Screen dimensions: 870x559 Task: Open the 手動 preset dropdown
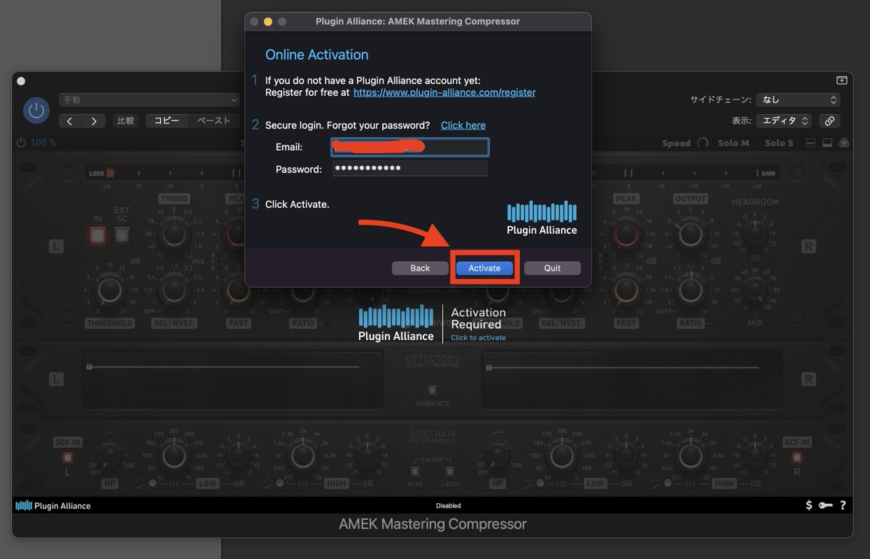point(149,100)
